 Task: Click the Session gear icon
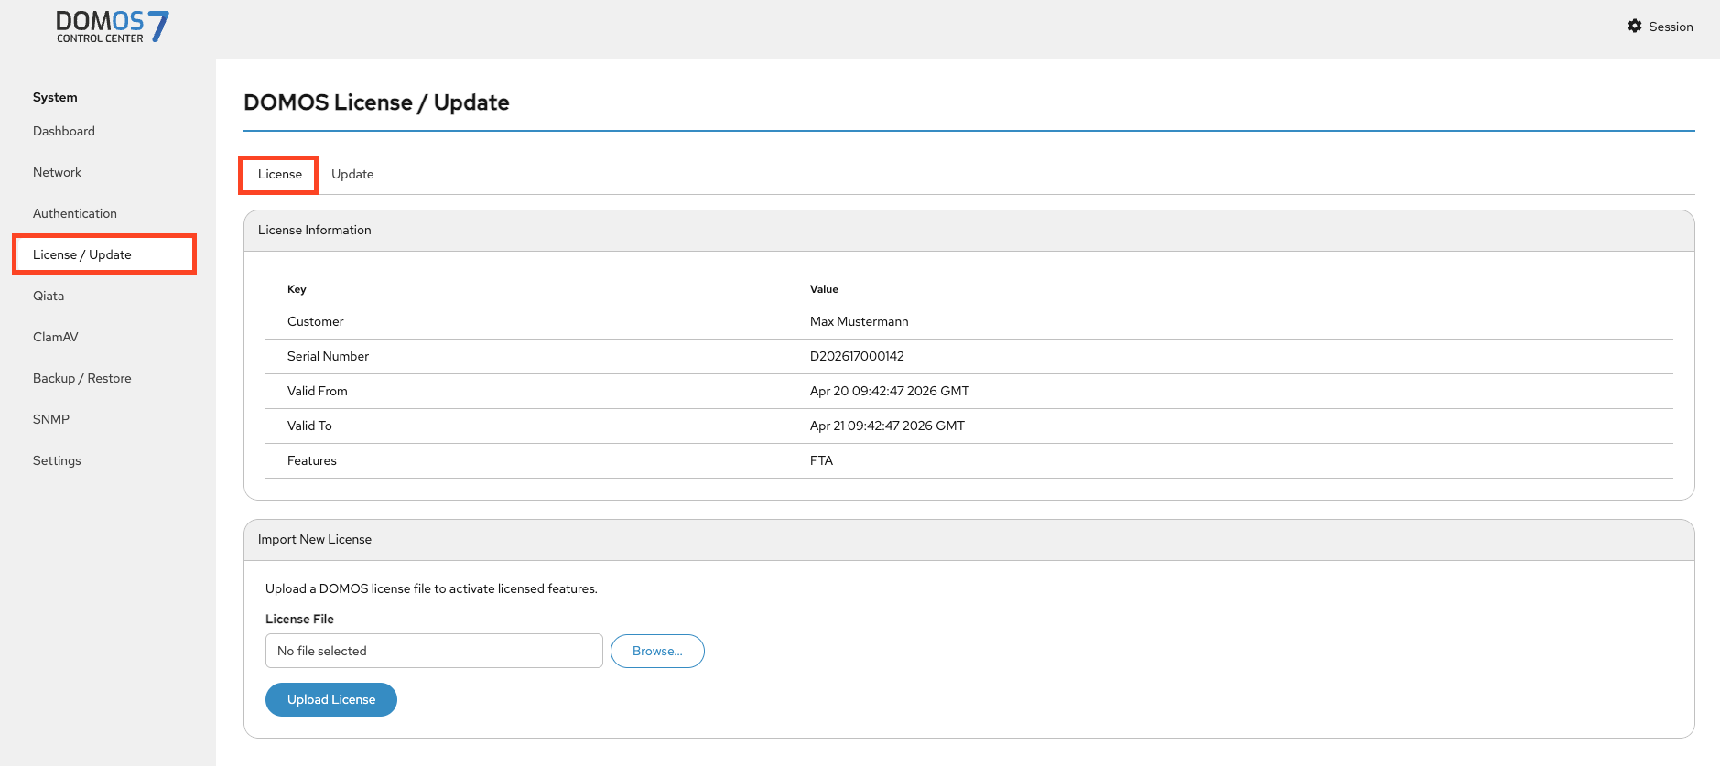click(1635, 27)
